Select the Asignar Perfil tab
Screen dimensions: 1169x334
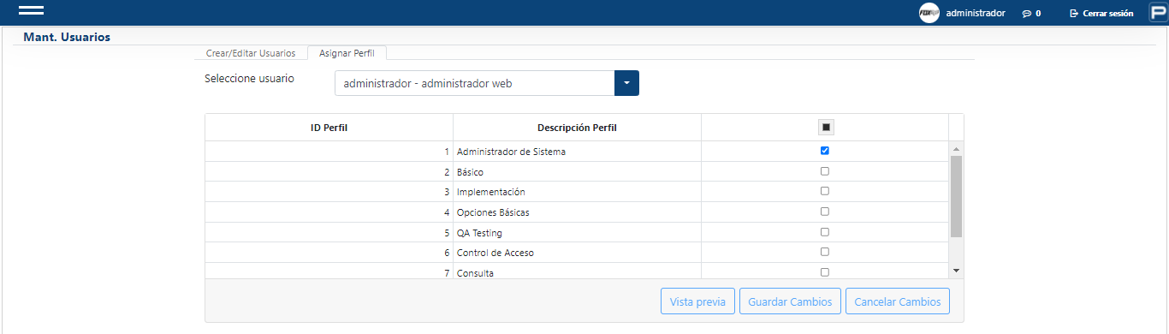(347, 53)
